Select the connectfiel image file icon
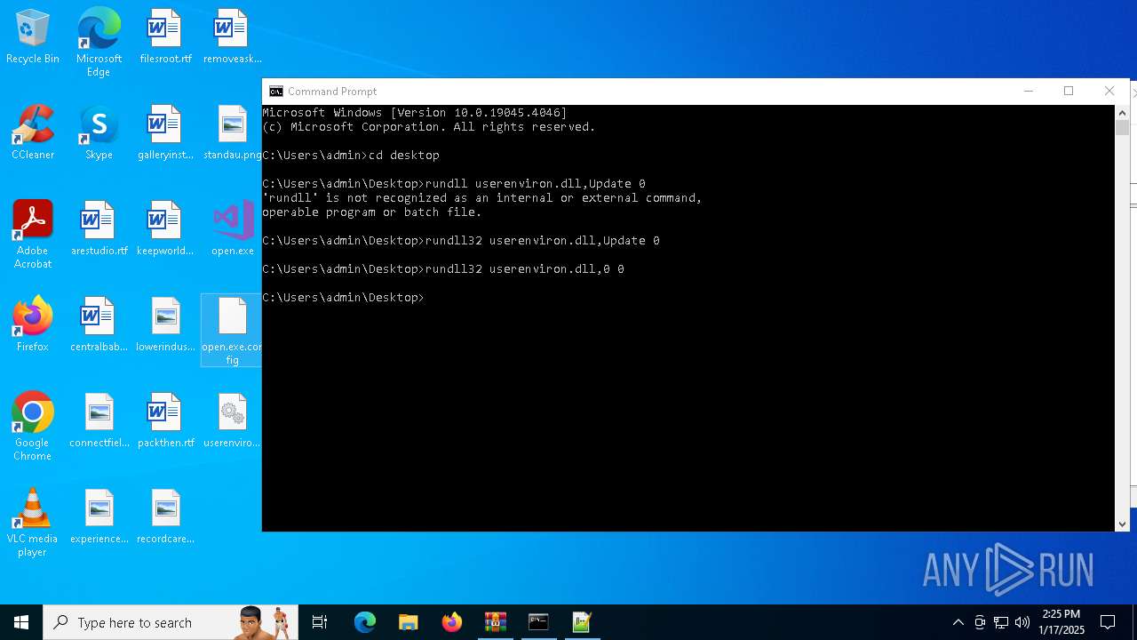The height and width of the screenshot is (640, 1137). click(x=99, y=421)
